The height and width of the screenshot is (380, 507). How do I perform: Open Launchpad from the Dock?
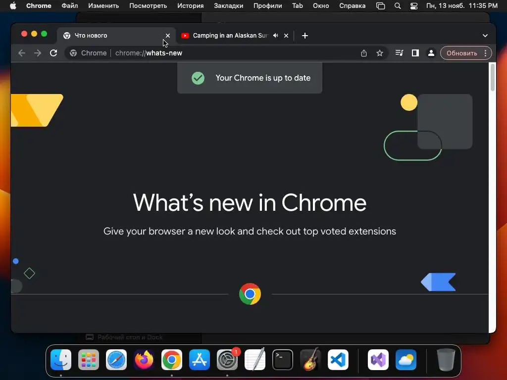click(x=89, y=360)
